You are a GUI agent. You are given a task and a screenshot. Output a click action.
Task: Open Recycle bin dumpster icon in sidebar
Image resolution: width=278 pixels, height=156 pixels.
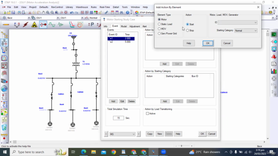tap(4, 127)
